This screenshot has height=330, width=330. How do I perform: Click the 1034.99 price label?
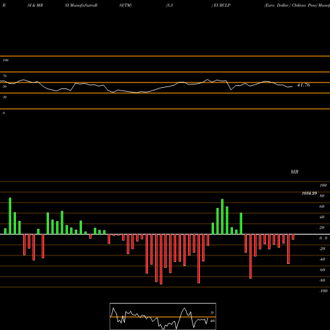coord(310,193)
